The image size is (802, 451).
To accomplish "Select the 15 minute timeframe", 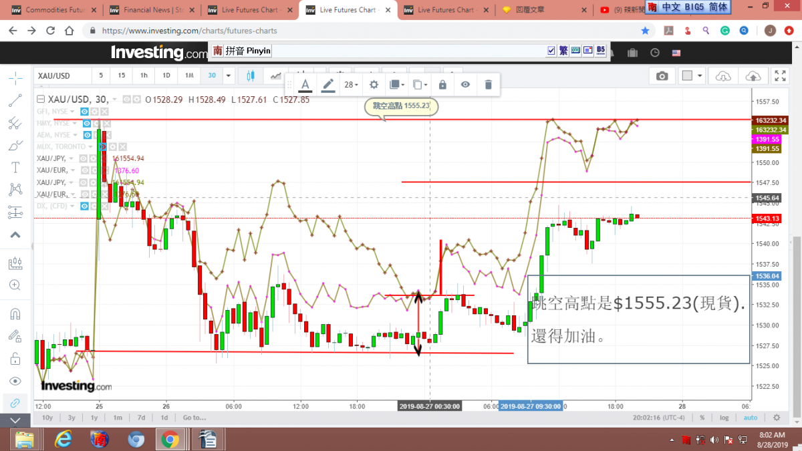I will click(x=122, y=76).
